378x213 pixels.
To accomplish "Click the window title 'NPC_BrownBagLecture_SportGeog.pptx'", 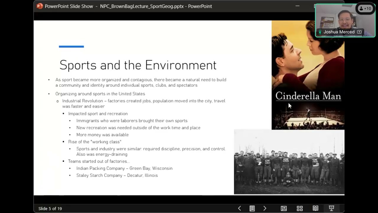I will click(142, 6).
